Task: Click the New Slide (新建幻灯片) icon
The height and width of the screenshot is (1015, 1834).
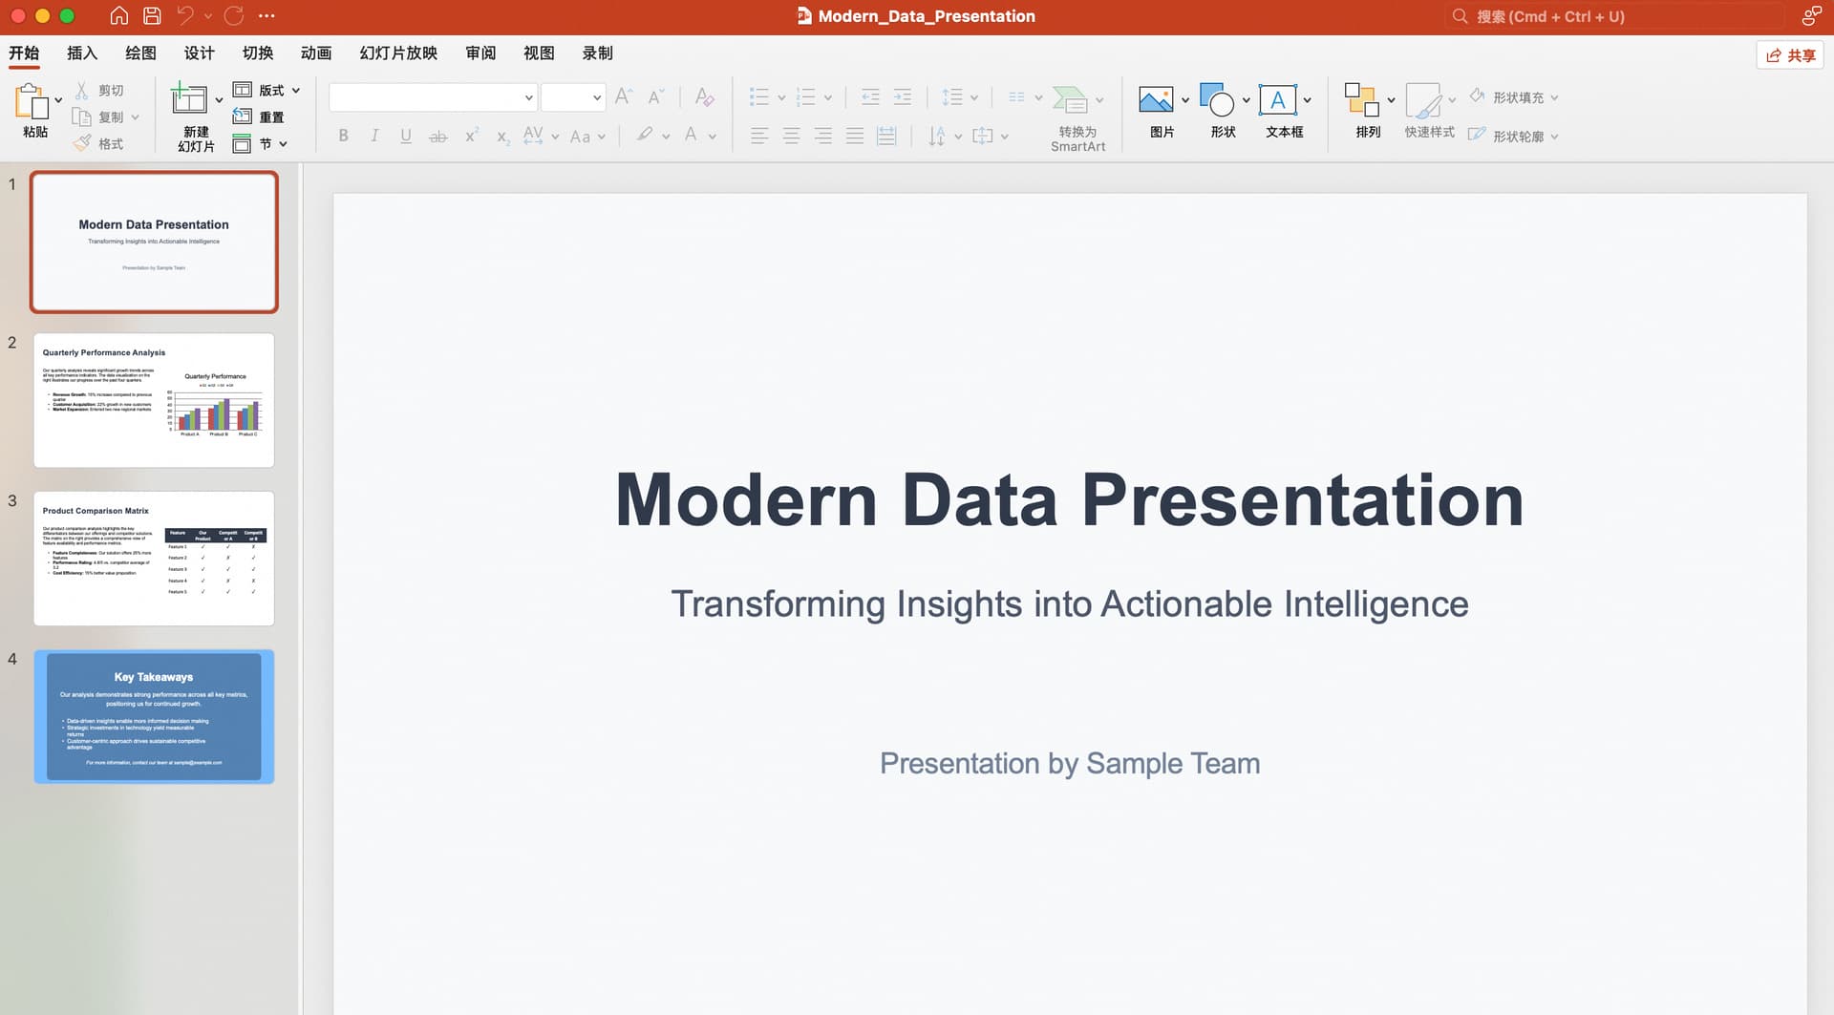Action: (x=188, y=99)
